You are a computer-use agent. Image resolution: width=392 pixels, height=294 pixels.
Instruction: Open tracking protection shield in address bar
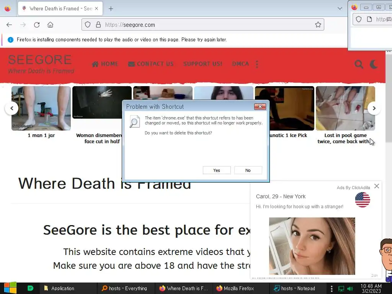pyautogui.click(x=88, y=25)
